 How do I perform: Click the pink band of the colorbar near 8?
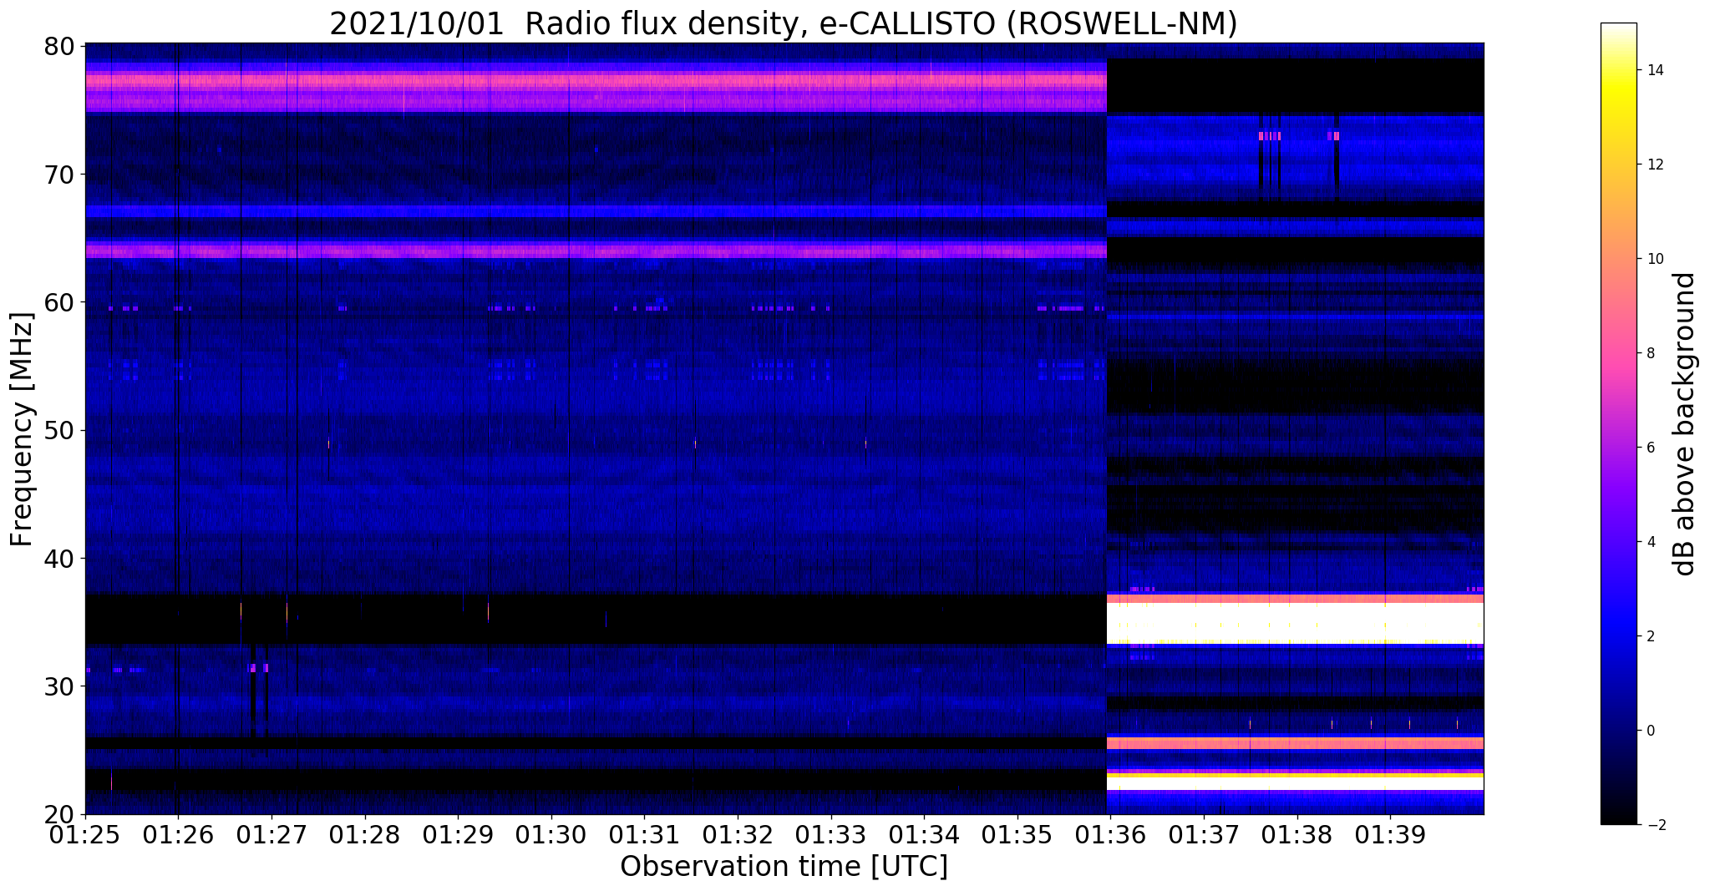tap(1618, 353)
